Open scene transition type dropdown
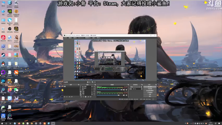Screen dimensions: 222x125 tap(135, 87)
